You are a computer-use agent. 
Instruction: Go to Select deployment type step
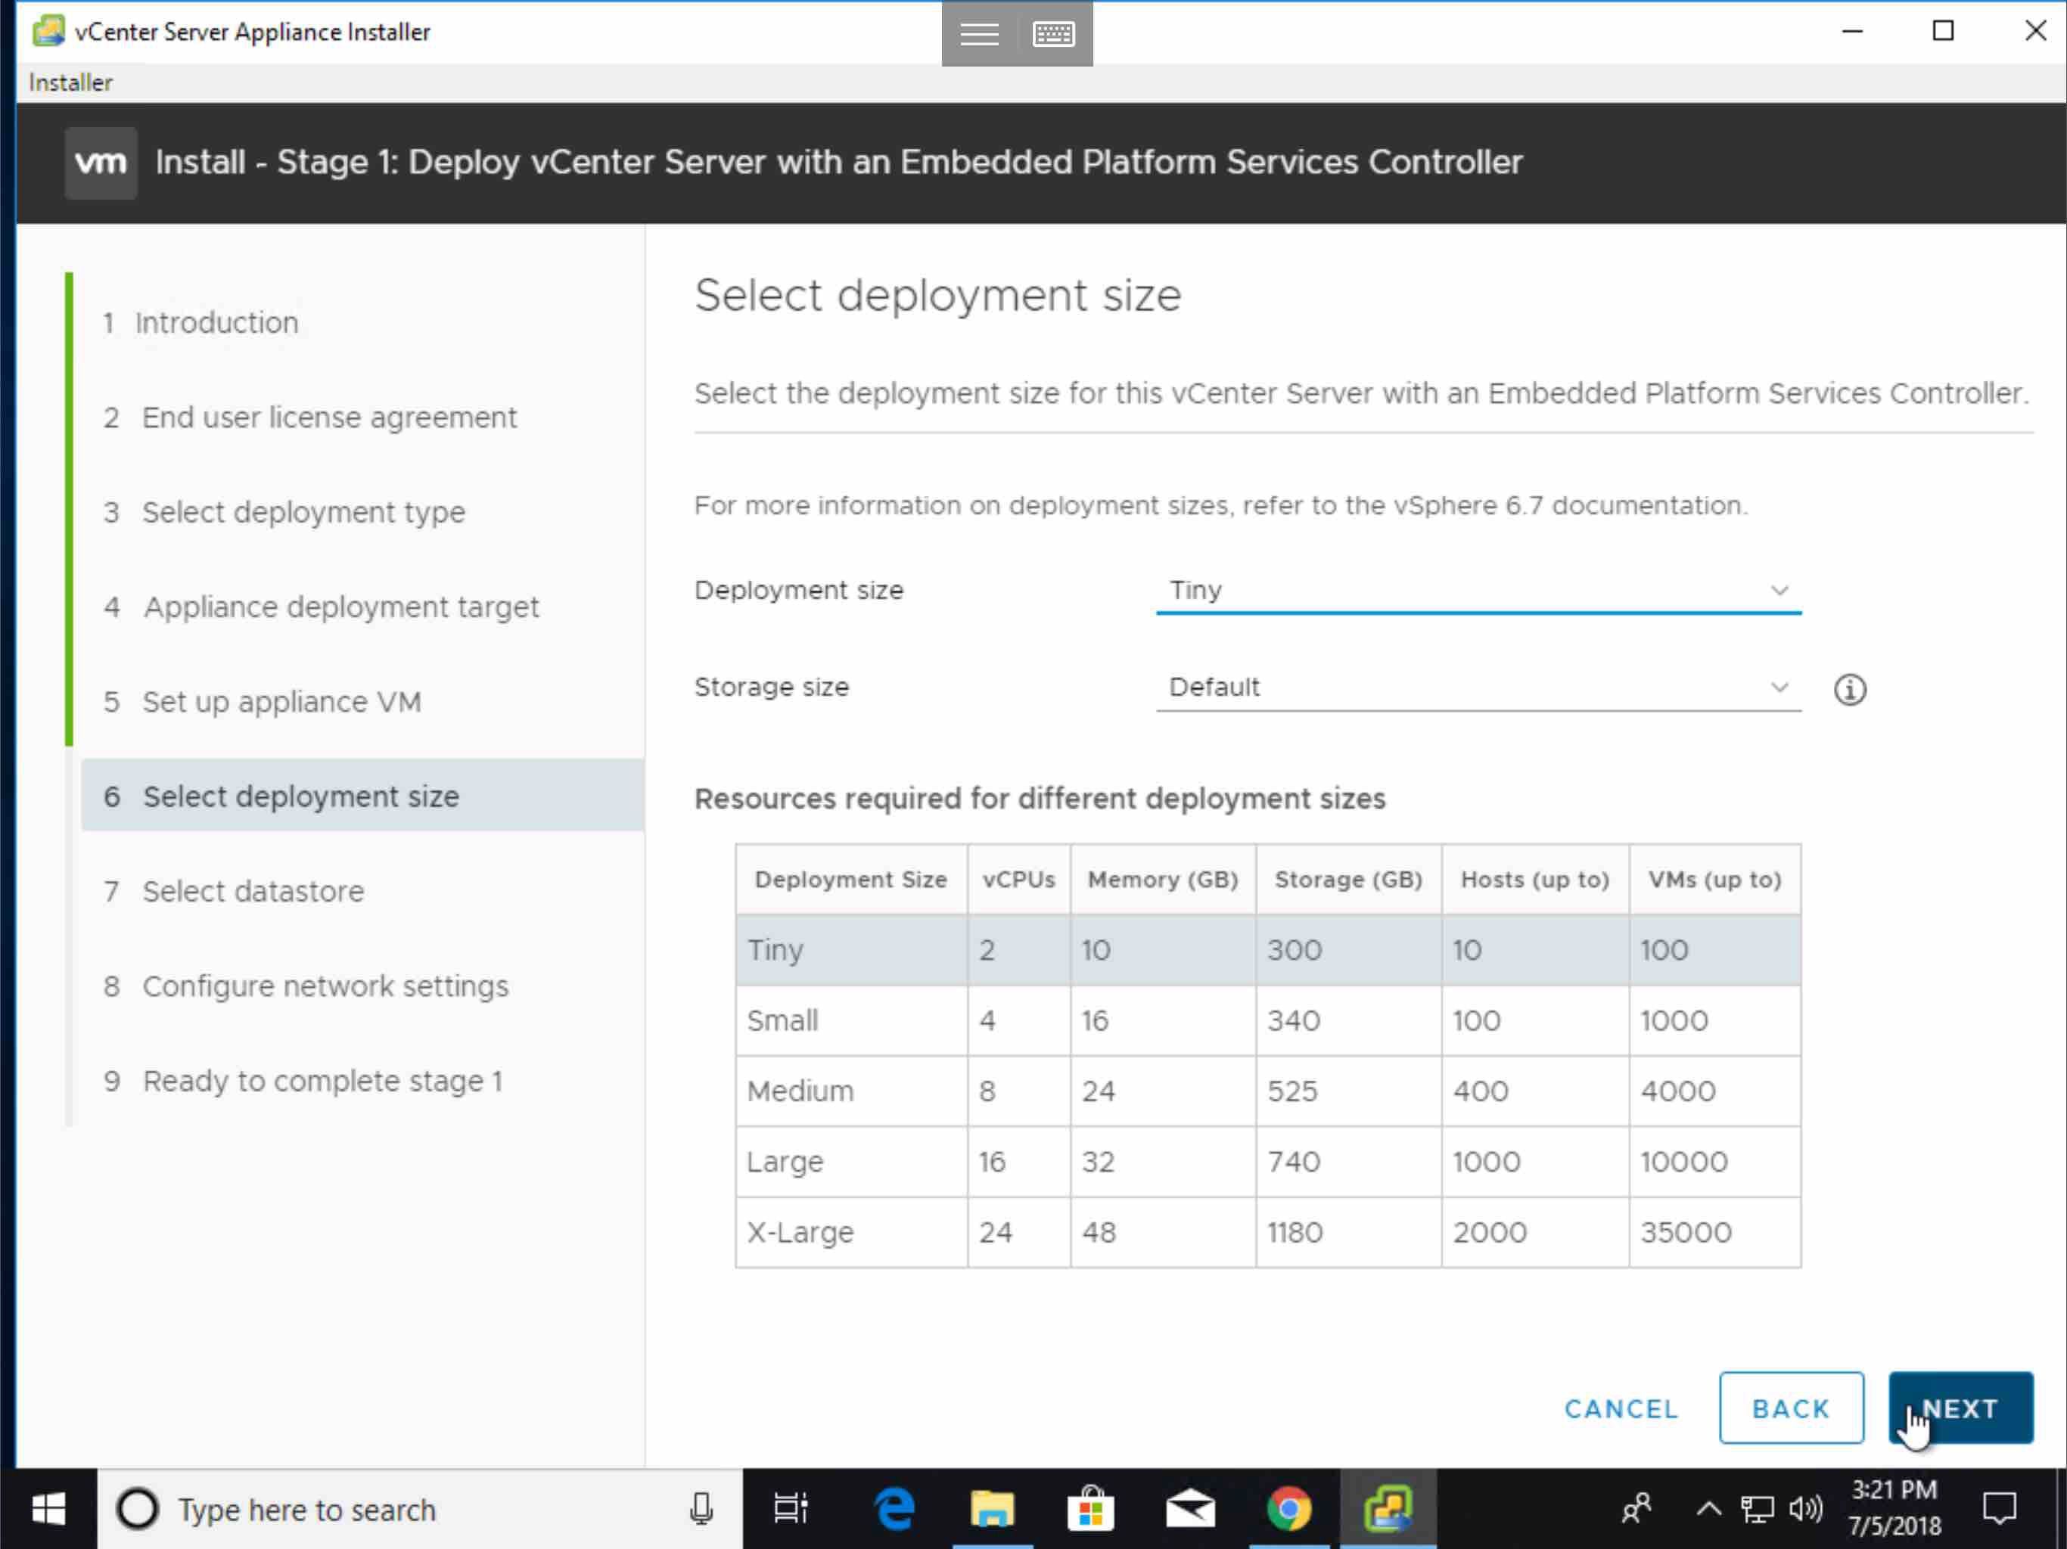pyautogui.click(x=283, y=512)
